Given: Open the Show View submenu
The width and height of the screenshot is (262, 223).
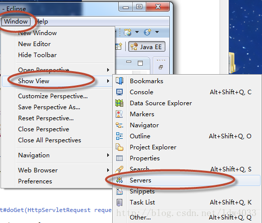Looking at the screenshot, I should click(57, 81).
